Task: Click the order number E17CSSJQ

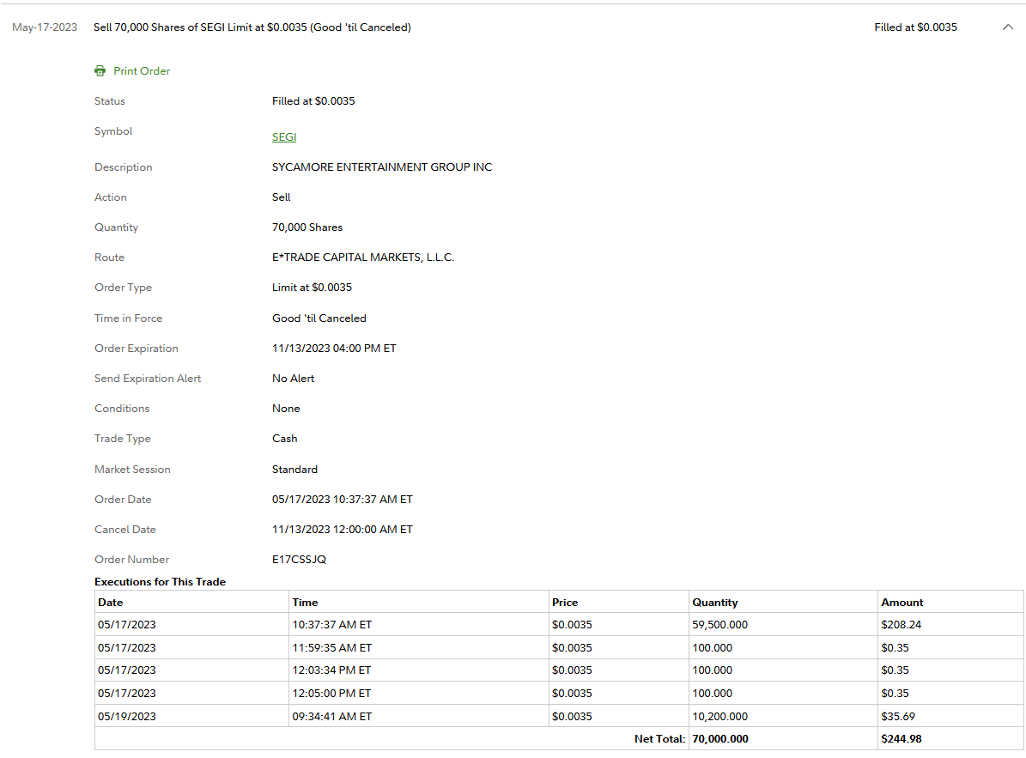Action: click(299, 560)
